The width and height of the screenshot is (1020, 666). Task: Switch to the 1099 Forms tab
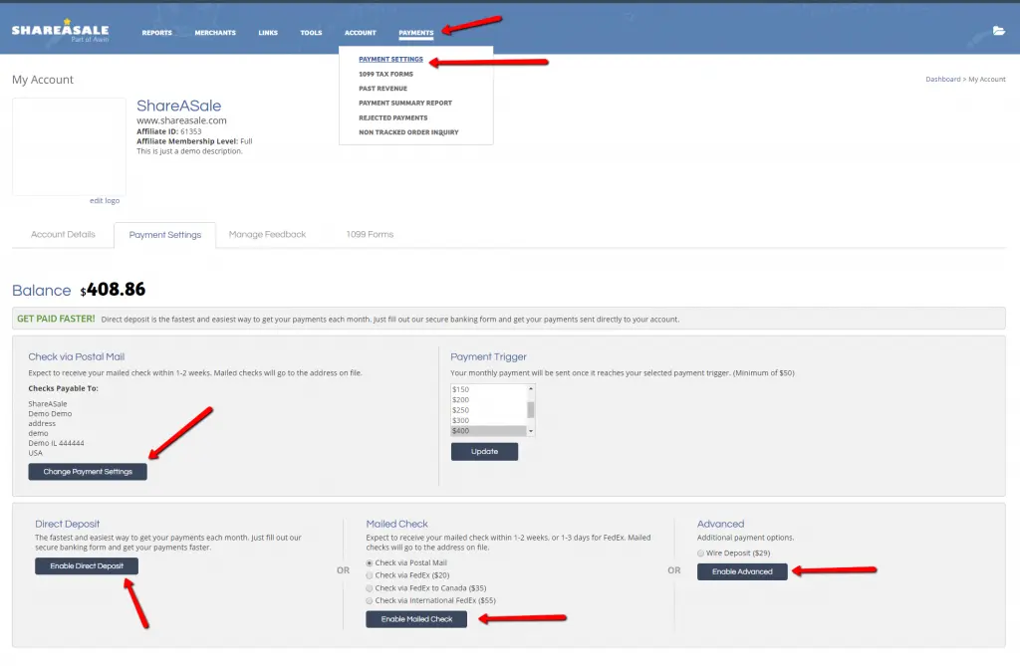tap(370, 234)
